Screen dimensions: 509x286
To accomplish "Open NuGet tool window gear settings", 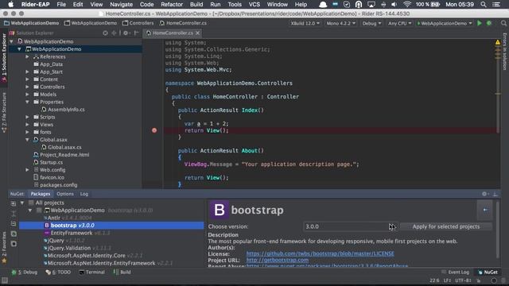I will tap(485, 194).
